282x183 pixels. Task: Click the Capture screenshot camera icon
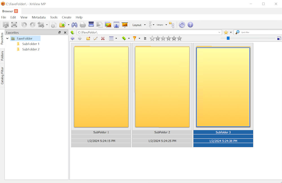pos(116,25)
